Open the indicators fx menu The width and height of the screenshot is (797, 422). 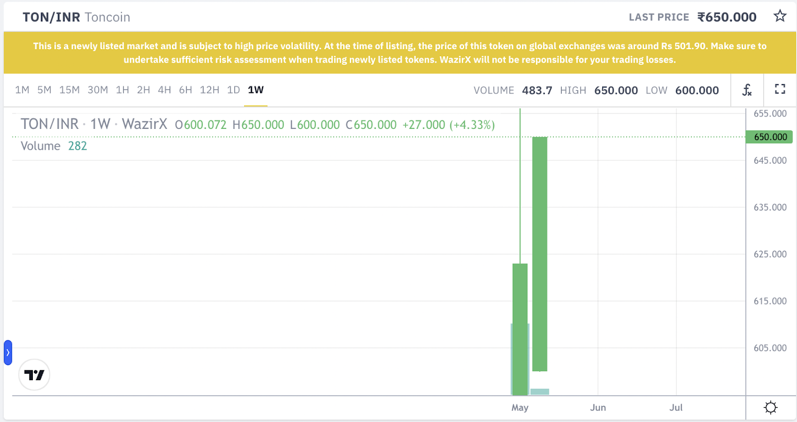point(747,90)
